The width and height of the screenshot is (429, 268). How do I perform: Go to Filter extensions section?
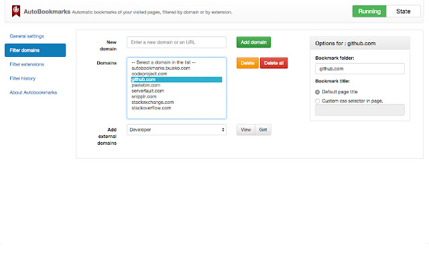point(27,64)
